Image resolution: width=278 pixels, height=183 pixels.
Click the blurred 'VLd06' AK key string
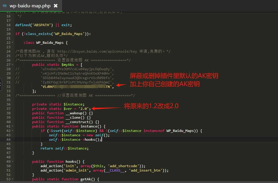(76, 87)
